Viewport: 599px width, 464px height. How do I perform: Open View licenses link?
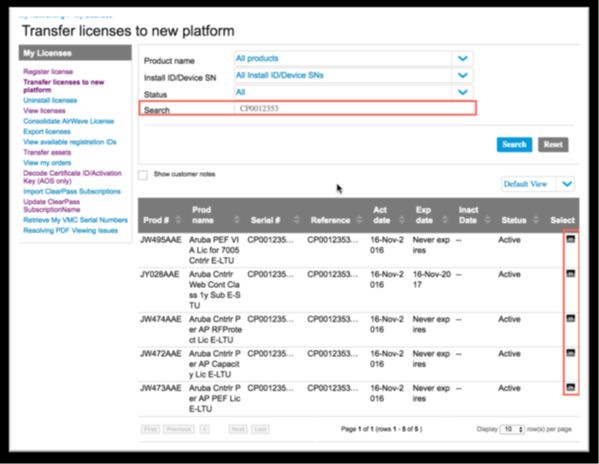coord(44,111)
